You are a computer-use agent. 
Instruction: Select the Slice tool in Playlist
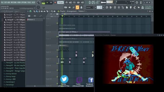pyautogui.click(x=47, y=11)
